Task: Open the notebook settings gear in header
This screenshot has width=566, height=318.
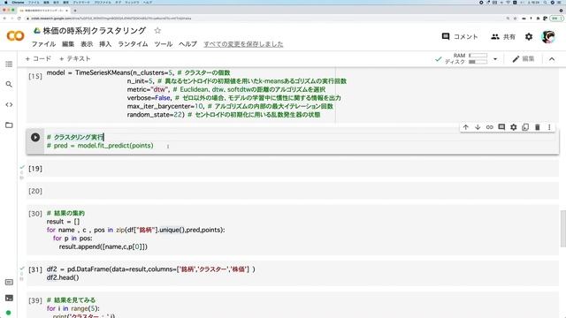Action: pyautogui.click(x=529, y=36)
